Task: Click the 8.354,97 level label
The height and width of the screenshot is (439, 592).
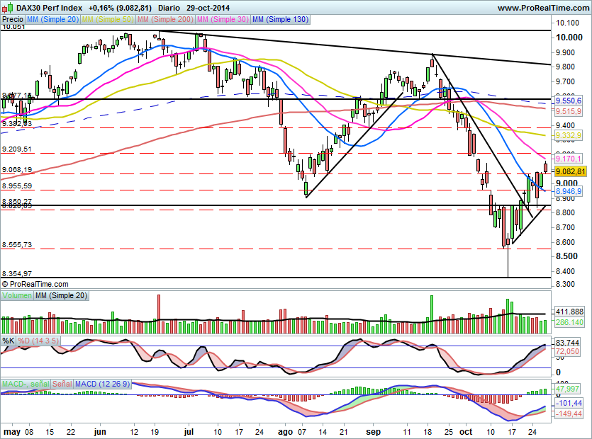Action: pos(17,274)
